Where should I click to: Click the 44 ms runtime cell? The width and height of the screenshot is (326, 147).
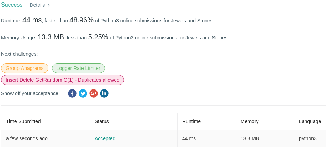(x=189, y=138)
